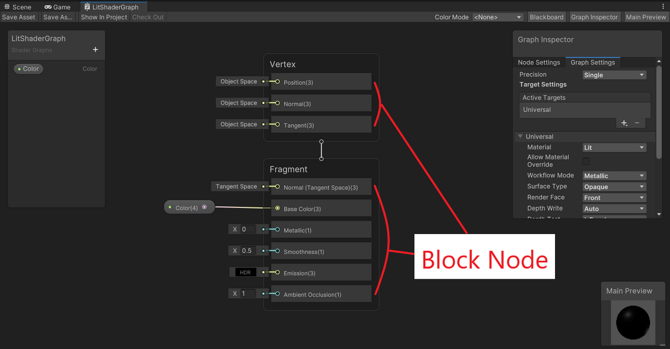Open the Color Mode dropdown
This screenshot has height=349, width=670.
point(497,17)
